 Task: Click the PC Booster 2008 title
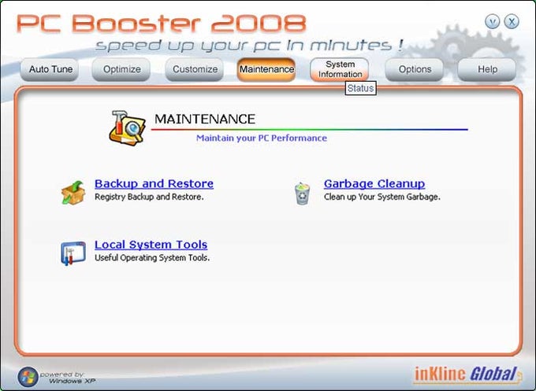coord(161,24)
